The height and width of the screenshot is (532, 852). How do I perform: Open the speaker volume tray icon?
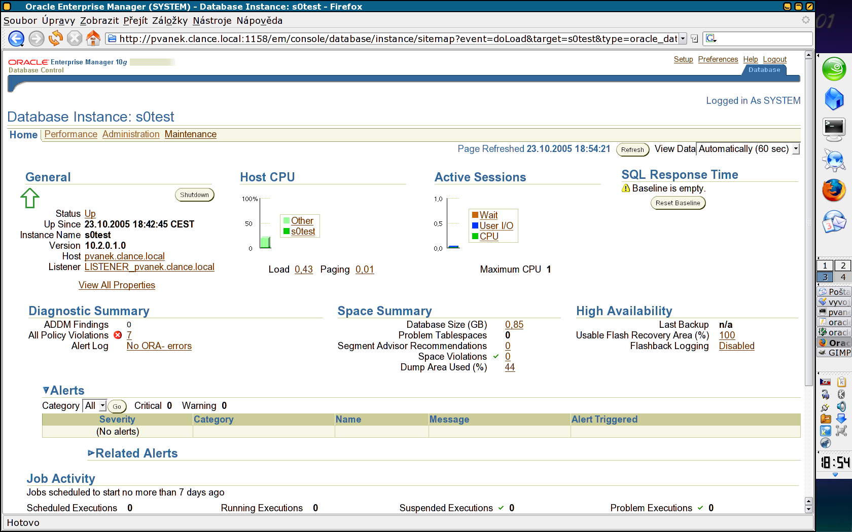pos(841,406)
